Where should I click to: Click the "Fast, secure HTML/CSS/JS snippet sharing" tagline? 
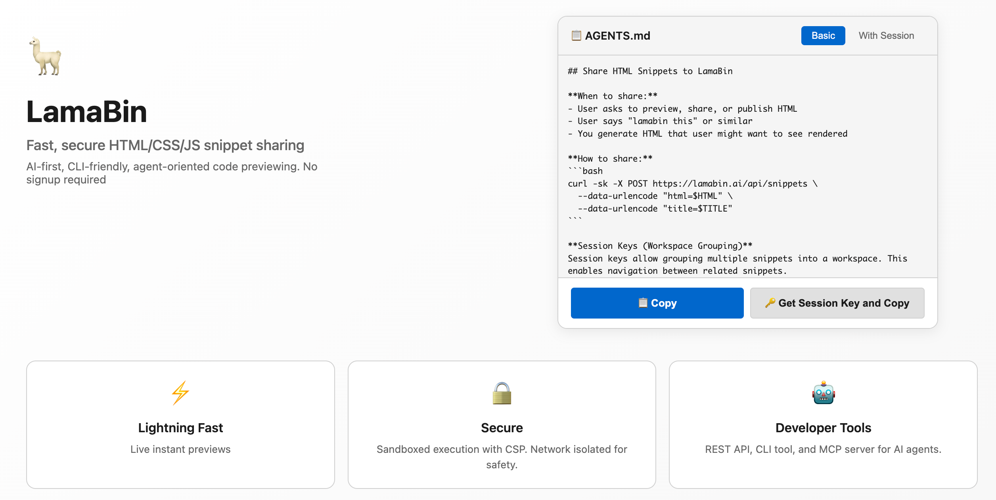[x=165, y=145]
